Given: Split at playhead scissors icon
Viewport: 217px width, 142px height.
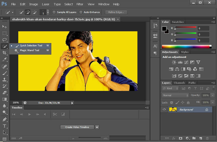Looking at the screenshot, I should (55, 114).
